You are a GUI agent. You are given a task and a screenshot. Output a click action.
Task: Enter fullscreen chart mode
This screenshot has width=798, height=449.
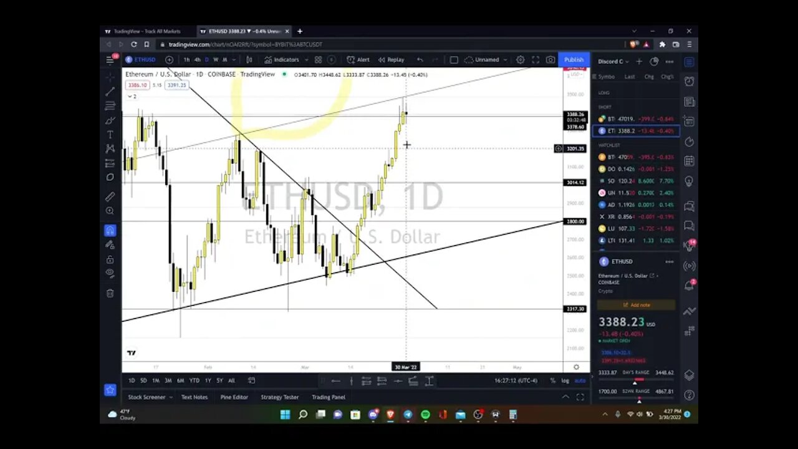click(x=535, y=60)
